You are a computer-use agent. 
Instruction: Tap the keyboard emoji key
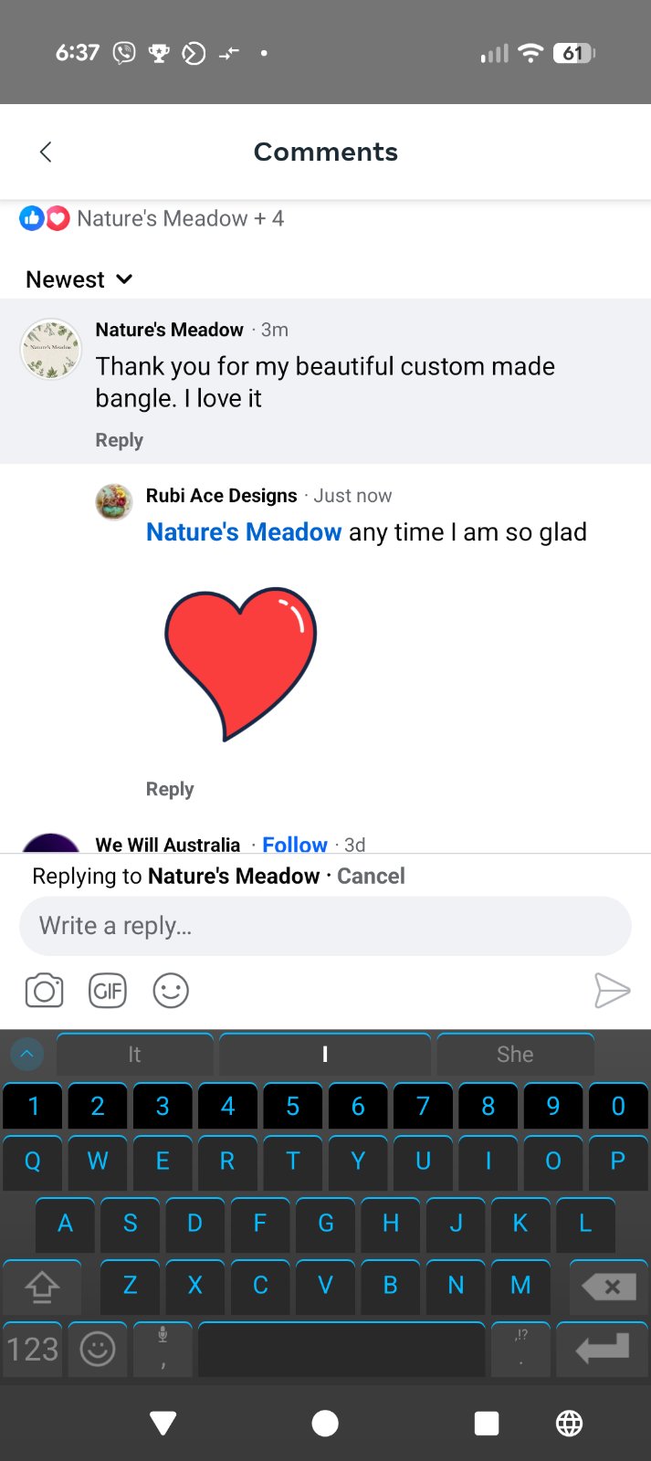pyautogui.click(x=98, y=1349)
